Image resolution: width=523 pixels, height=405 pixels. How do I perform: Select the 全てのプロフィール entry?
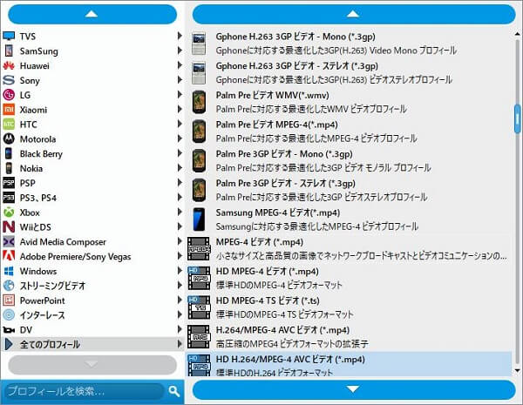pos(92,344)
